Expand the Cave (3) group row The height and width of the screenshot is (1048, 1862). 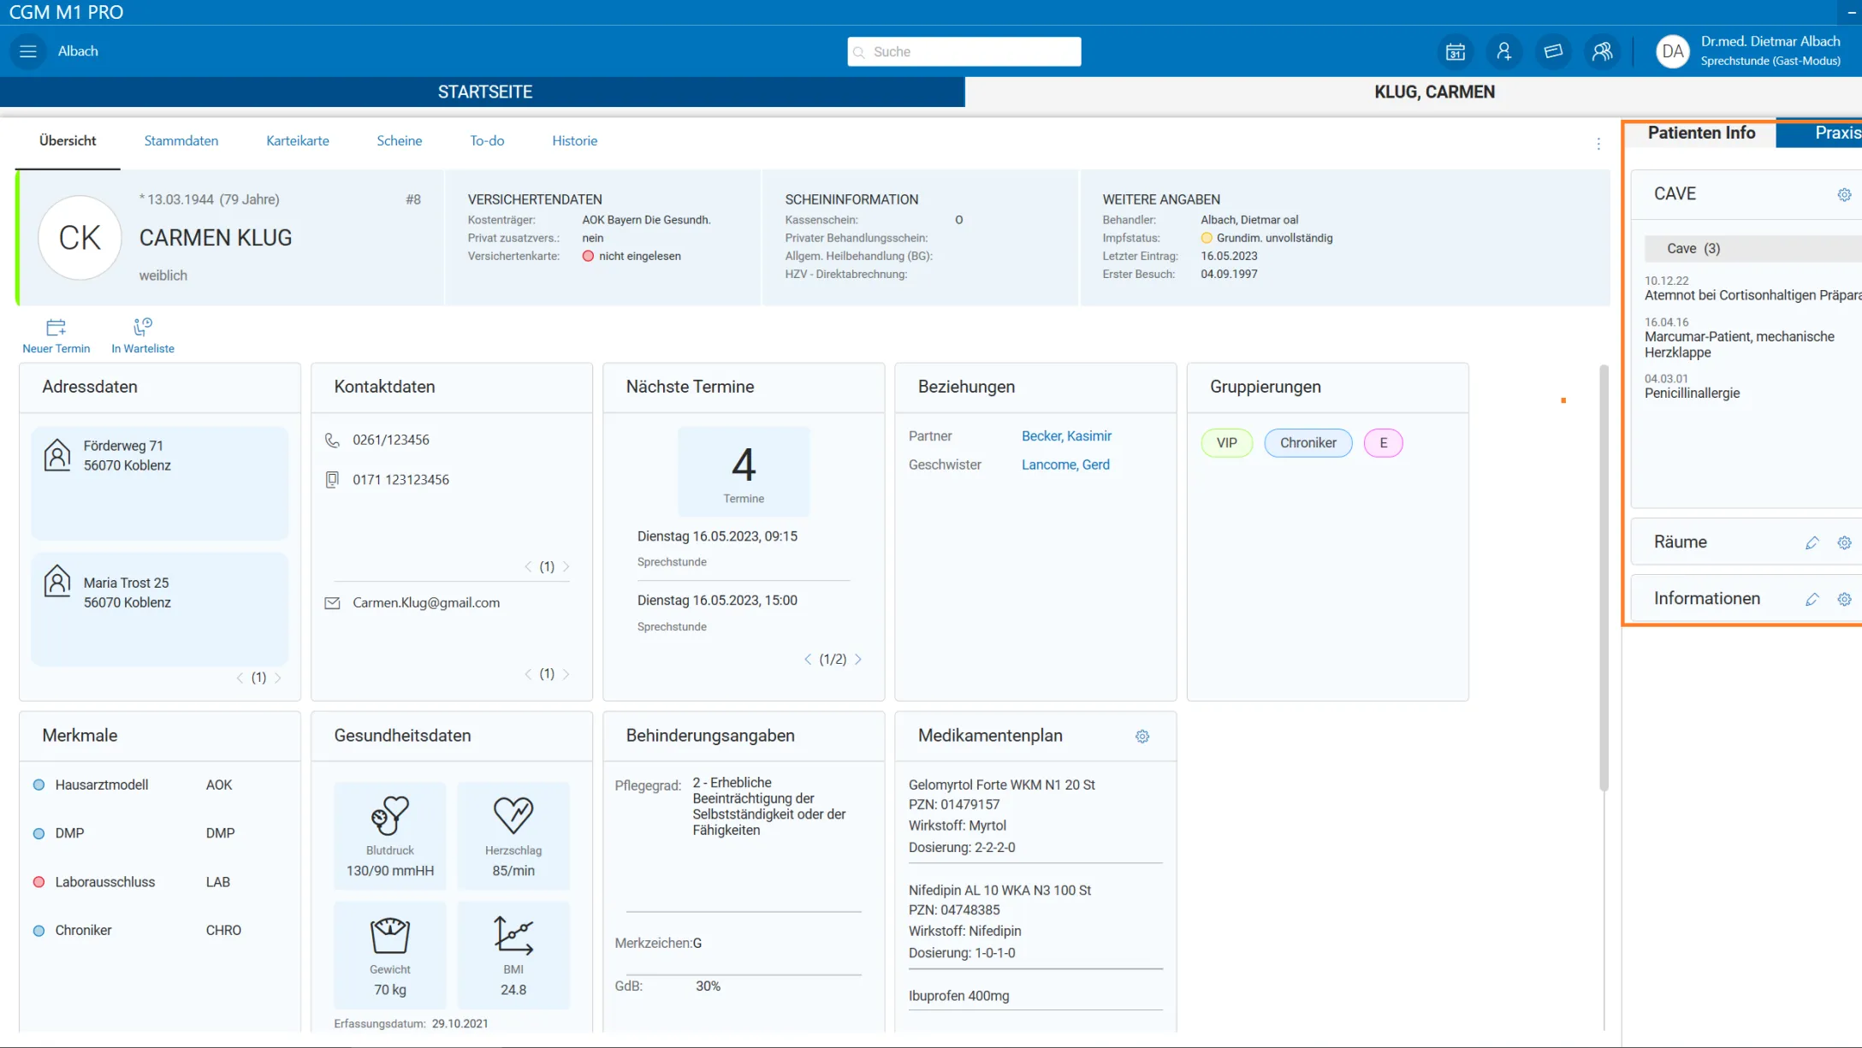tap(1752, 249)
